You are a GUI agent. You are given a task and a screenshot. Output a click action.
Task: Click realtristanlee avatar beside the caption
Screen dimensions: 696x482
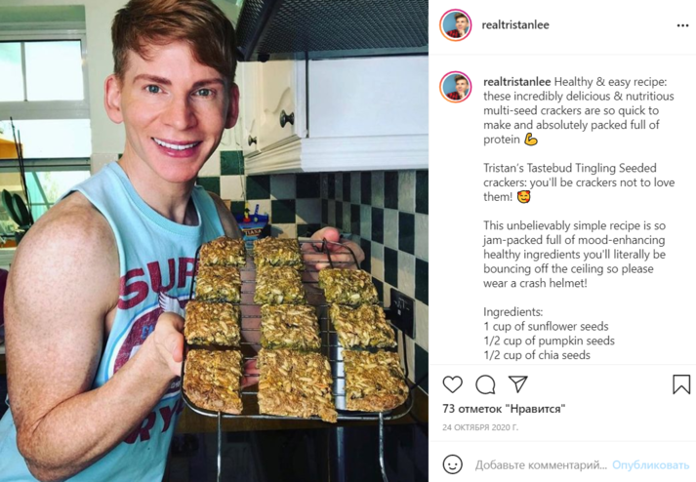tap(456, 87)
